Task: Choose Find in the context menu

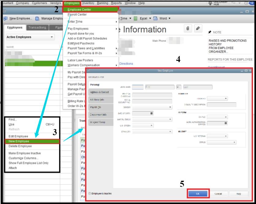Action: pyautogui.click(x=13, y=119)
